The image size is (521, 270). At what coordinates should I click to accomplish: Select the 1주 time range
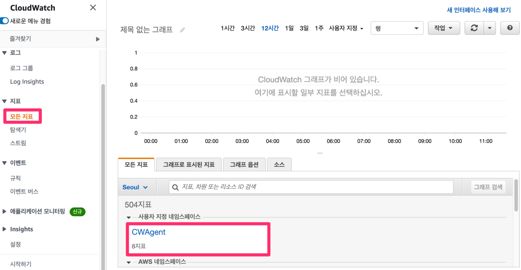click(x=319, y=28)
